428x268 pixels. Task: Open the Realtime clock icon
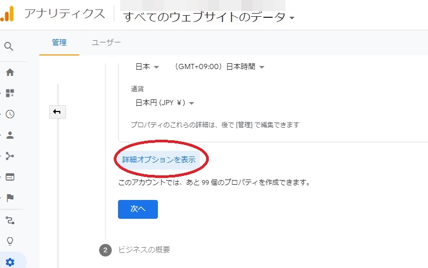tap(9, 114)
